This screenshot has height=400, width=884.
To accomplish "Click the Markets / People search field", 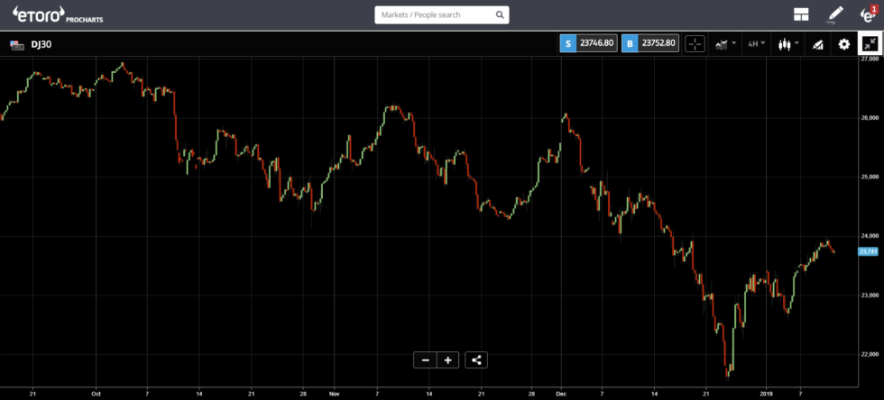I will tap(435, 15).
